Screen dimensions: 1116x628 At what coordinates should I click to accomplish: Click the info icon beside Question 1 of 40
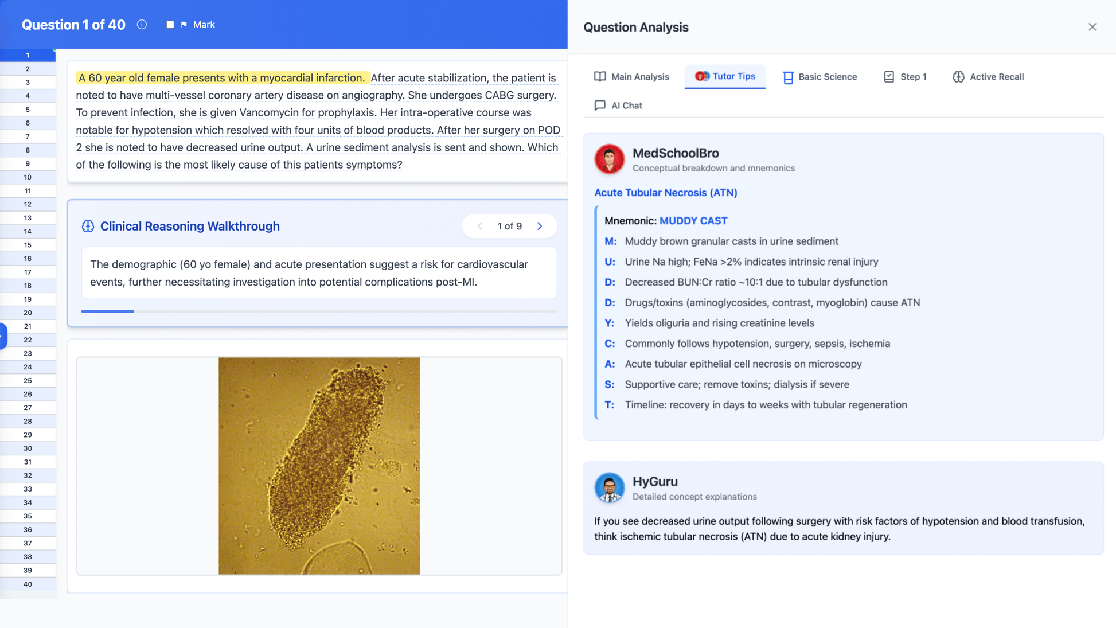click(x=142, y=25)
